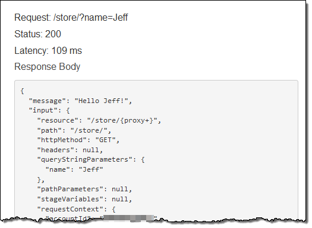Click the "queryStringParameters" key

pyautogui.click(x=85, y=160)
